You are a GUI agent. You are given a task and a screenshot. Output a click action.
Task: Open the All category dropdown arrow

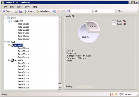pos(116,11)
